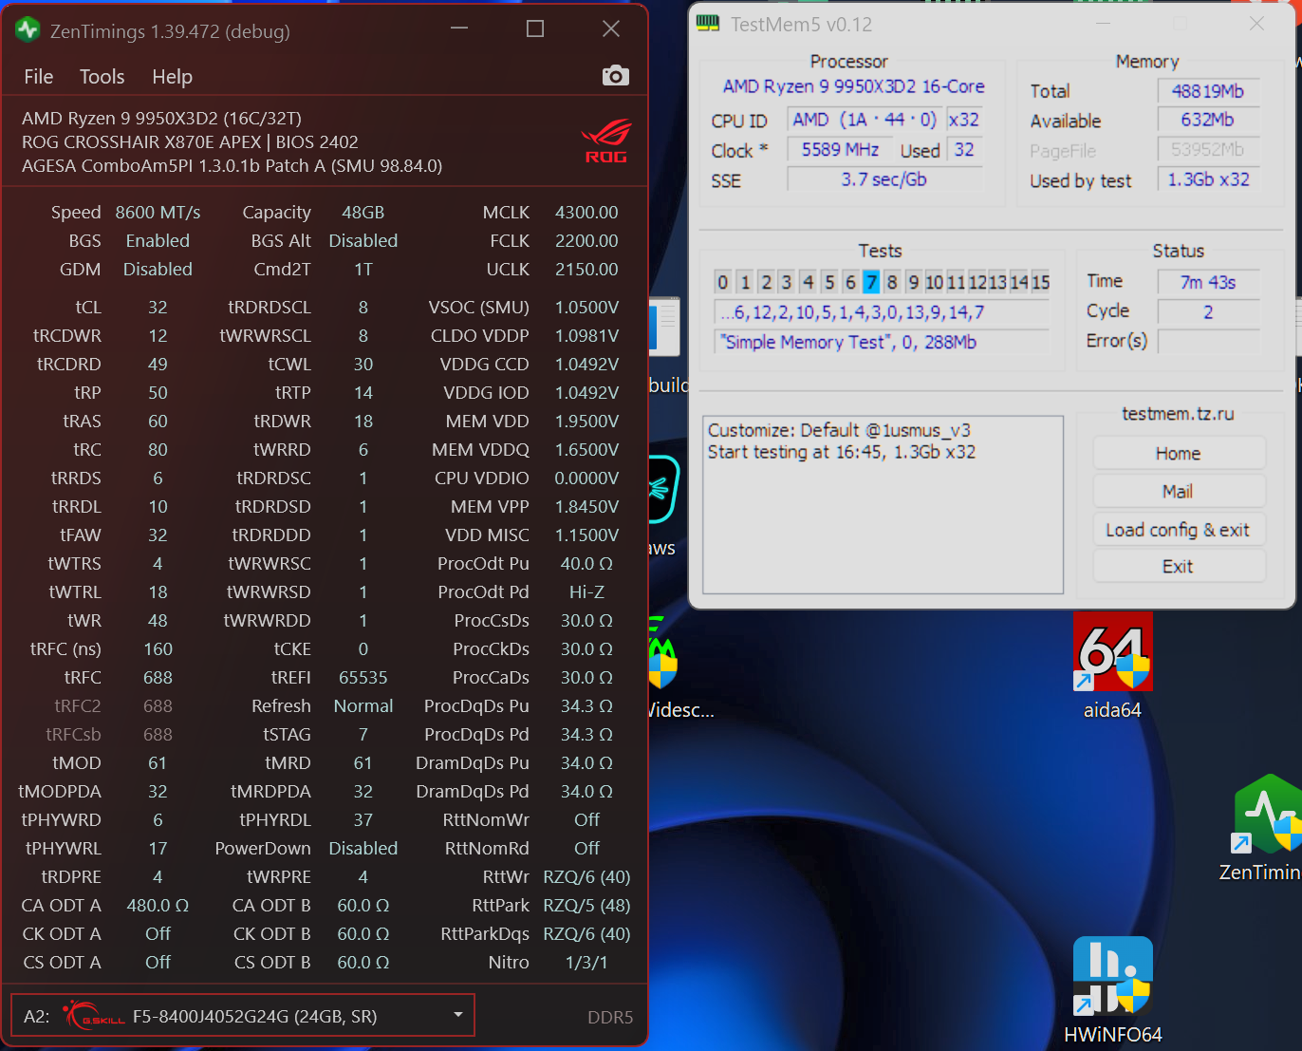The height and width of the screenshot is (1051, 1302).
Task: Open the File menu in ZenTimings
Action: click(39, 77)
